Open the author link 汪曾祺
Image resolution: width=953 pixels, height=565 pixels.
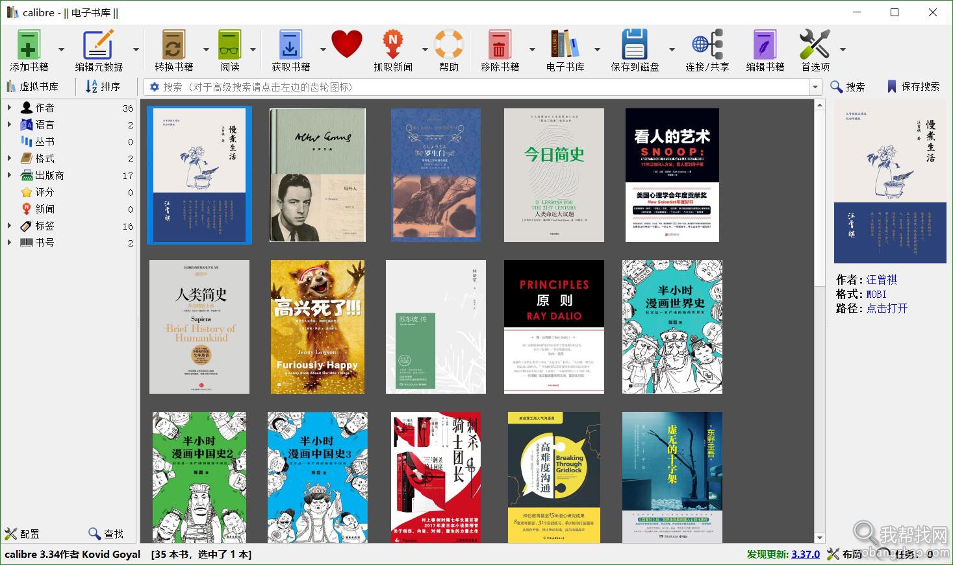pyautogui.click(x=882, y=280)
